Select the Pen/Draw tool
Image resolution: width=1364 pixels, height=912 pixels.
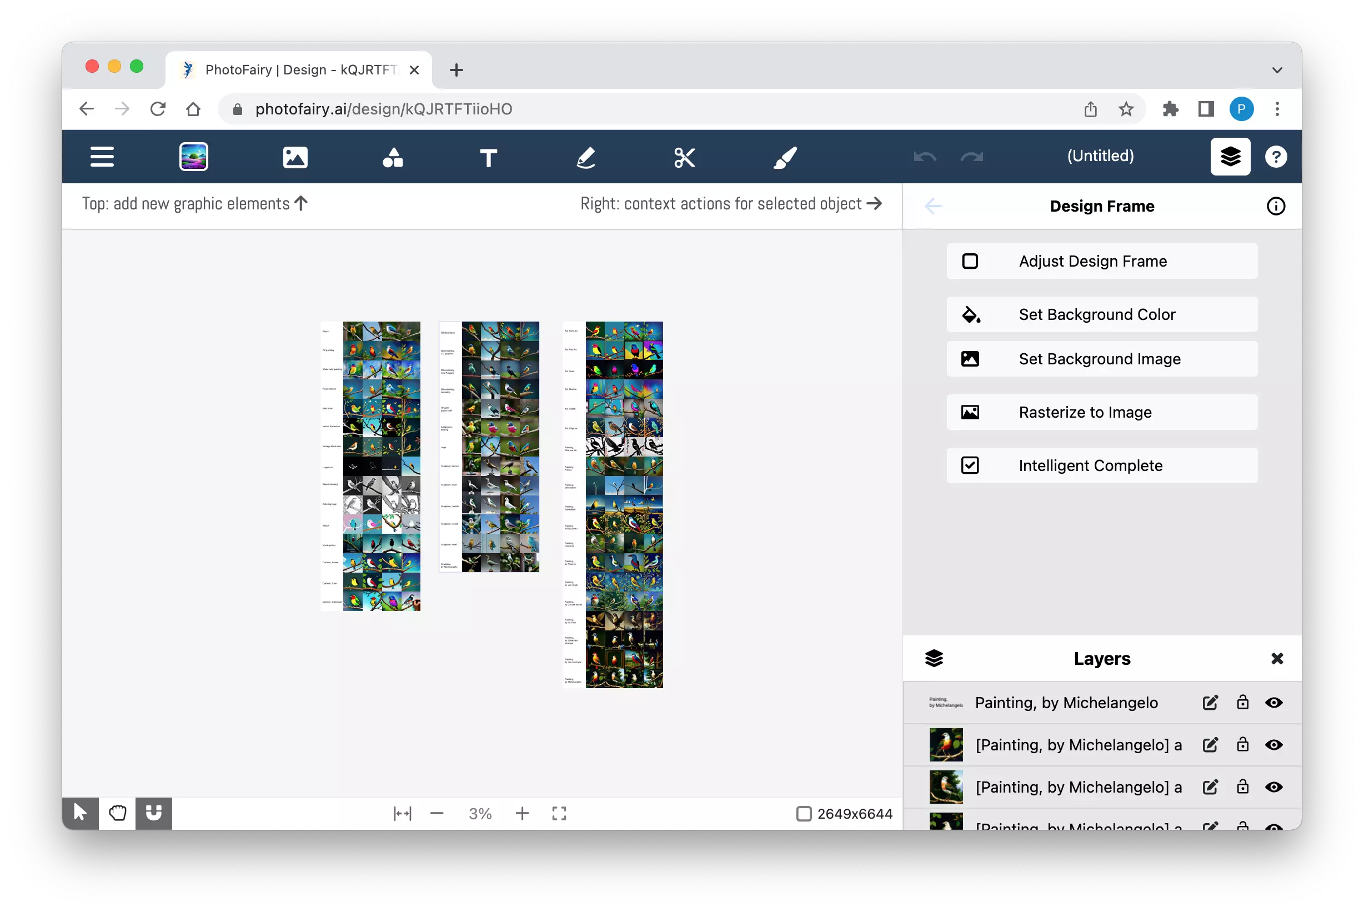(585, 157)
